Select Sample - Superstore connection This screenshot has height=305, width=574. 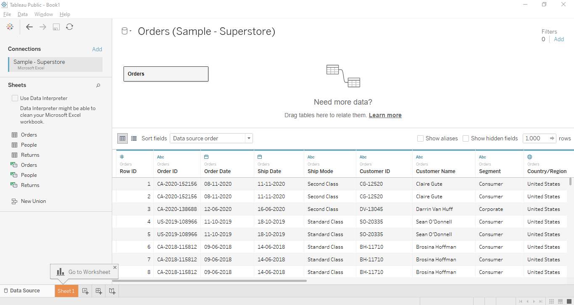[x=55, y=65]
